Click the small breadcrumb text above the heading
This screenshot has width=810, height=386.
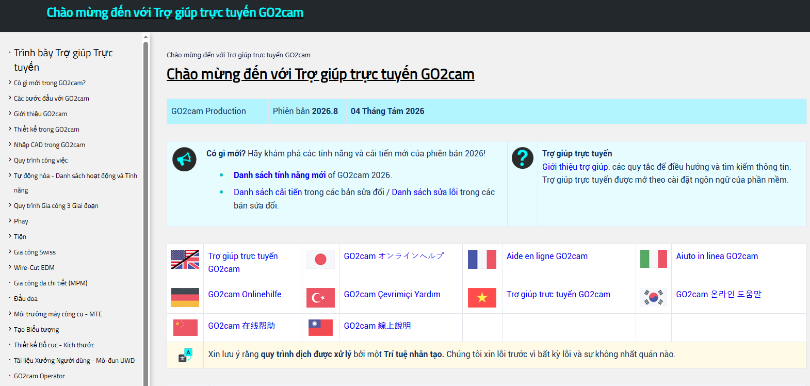point(238,55)
